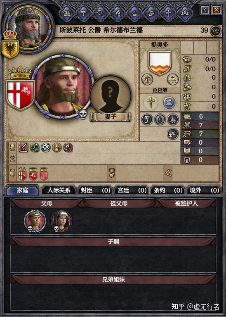Open the mother's portrait under 父母
Image resolution: width=226 pixels, height=317 pixels.
[x=61, y=221]
